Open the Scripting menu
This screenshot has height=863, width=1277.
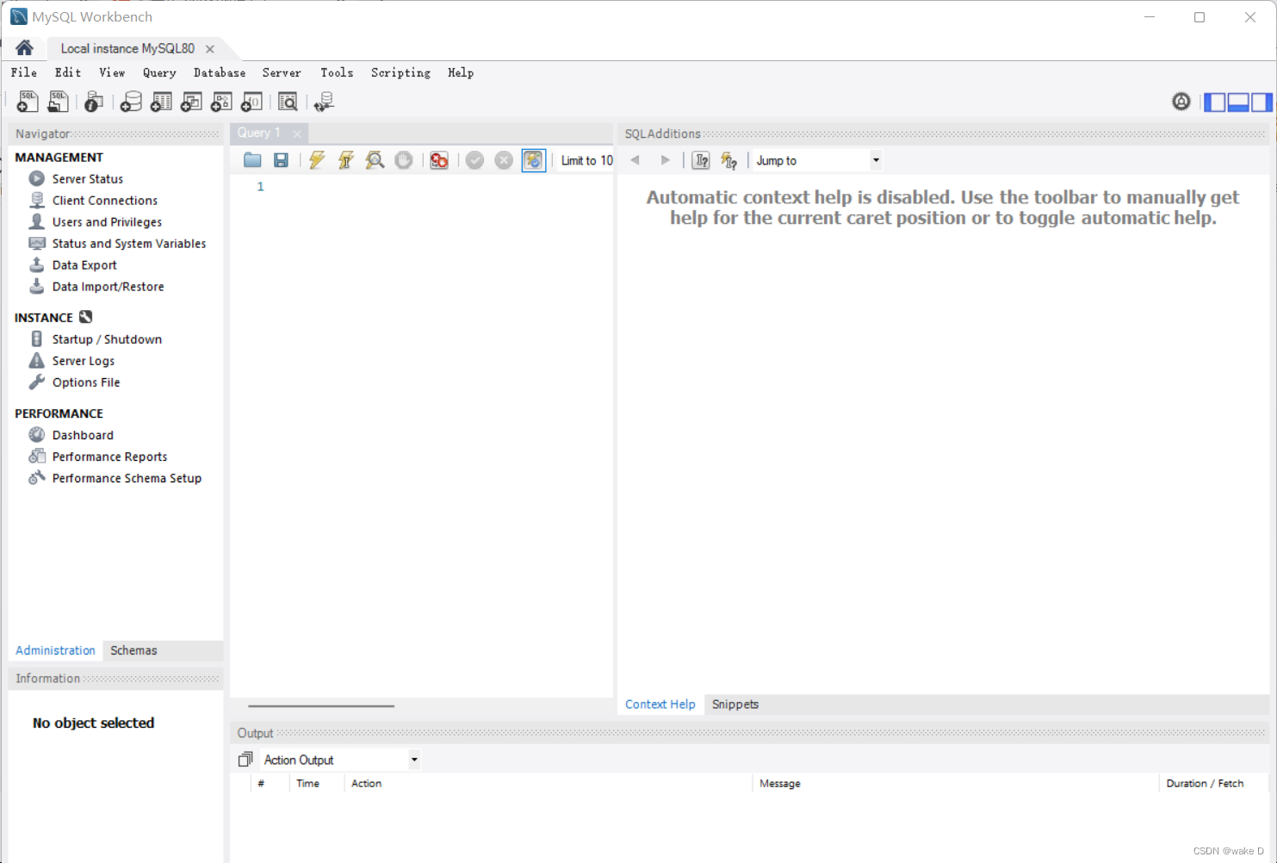(400, 73)
